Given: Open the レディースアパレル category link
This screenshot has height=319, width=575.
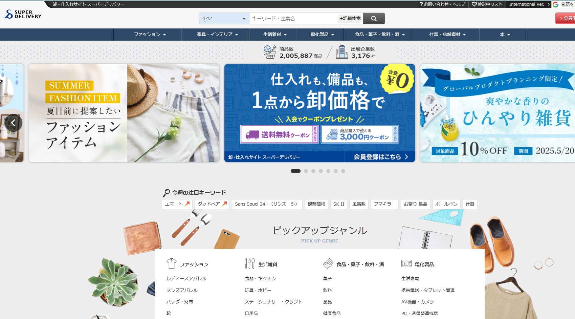Looking at the screenshot, I should coord(186,278).
